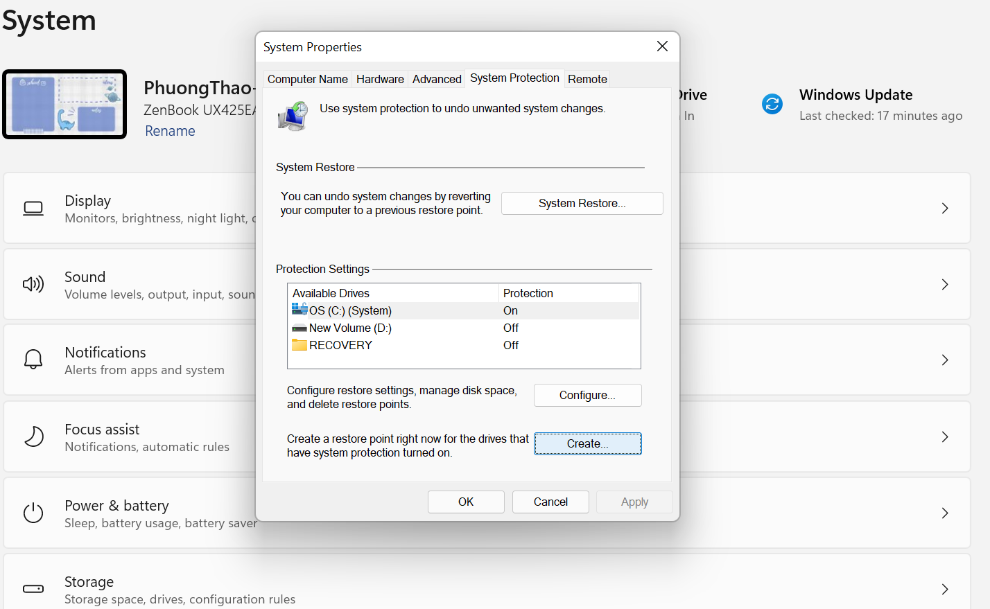
Task: Expand the Sound settings chevron
Action: 945,284
